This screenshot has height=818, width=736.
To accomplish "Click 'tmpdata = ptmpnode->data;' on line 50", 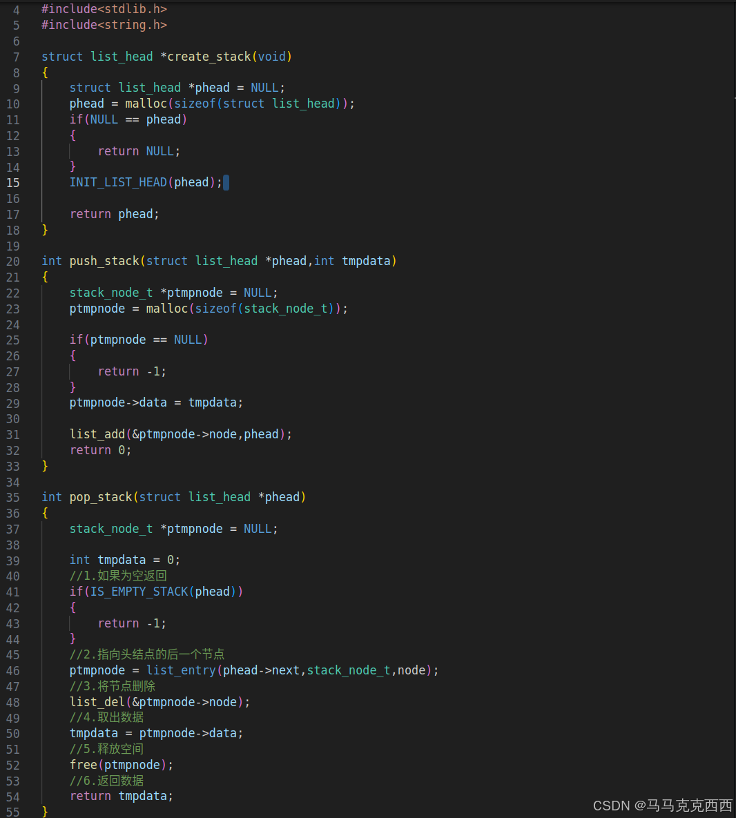I will (157, 733).
